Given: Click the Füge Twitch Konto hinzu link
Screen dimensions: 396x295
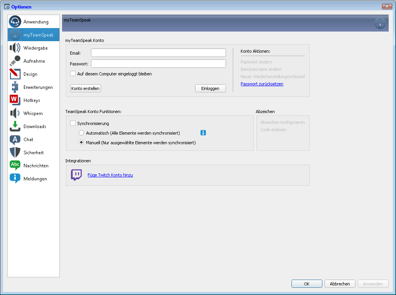Looking at the screenshot, I should pyautogui.click(x=110, y=175).
